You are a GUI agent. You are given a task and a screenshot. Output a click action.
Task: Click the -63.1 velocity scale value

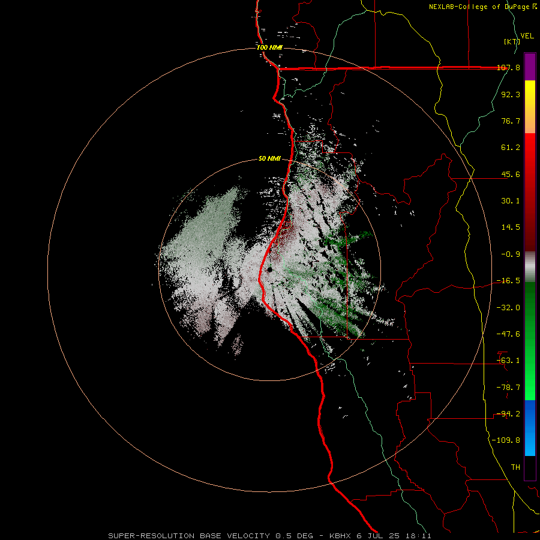[x=508, y=361]
